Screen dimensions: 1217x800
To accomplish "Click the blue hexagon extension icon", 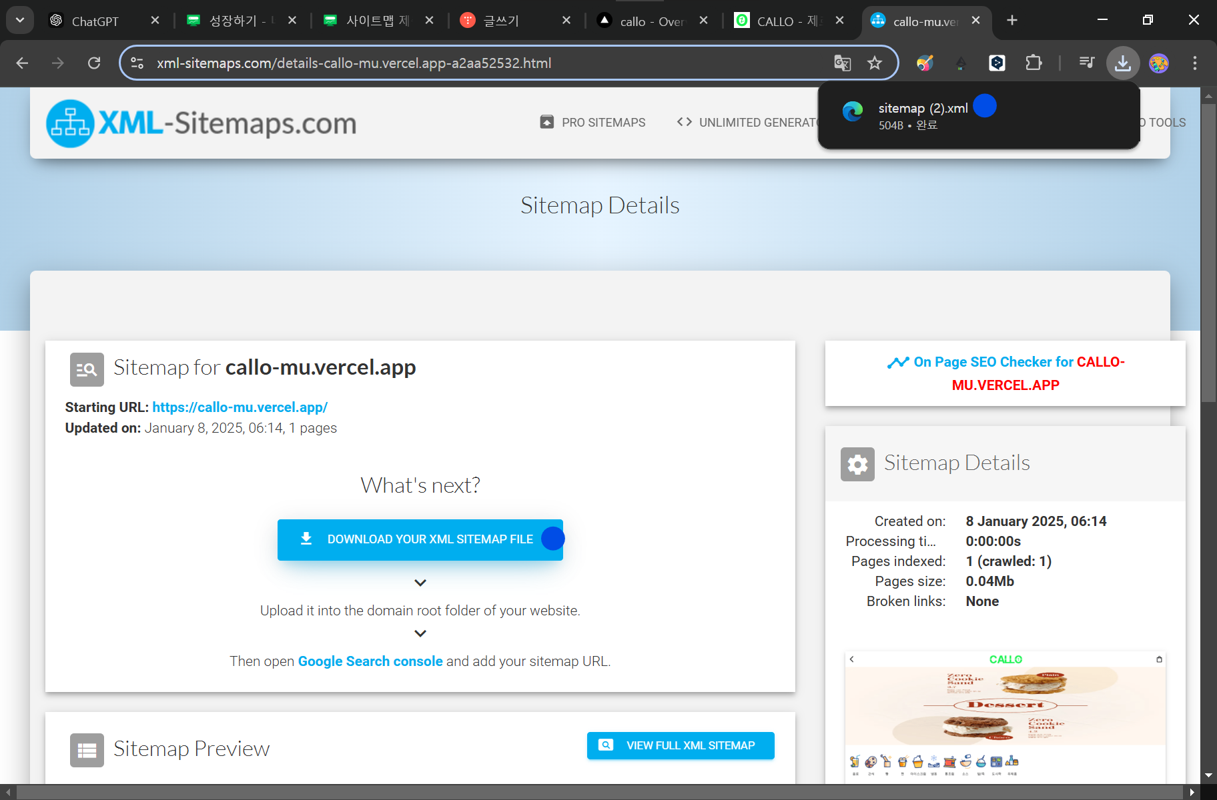I will point(997,63).
